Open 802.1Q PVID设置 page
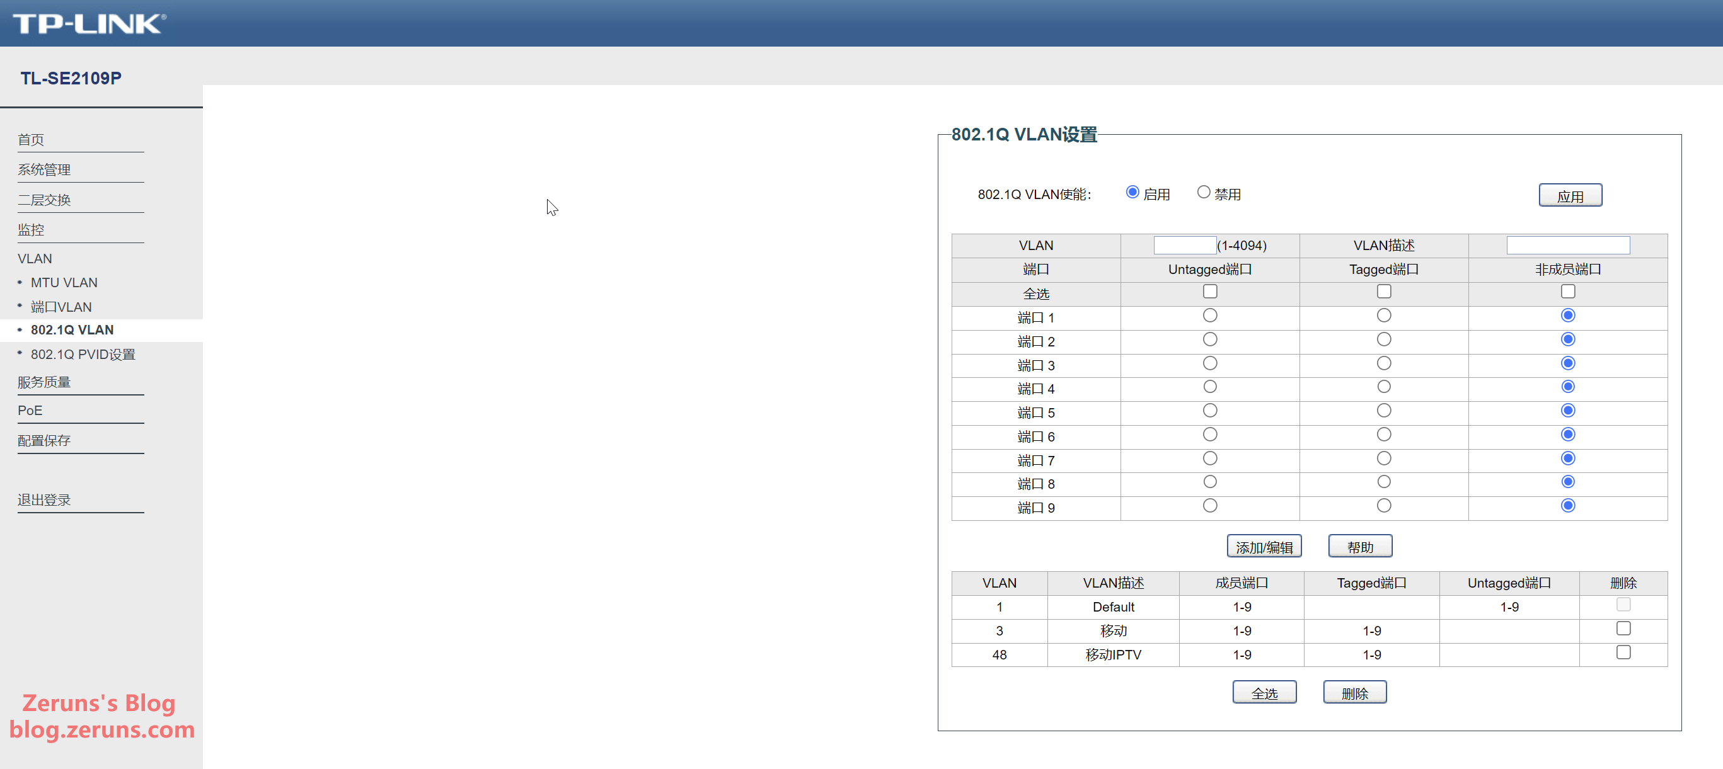Image resolution: width=1723 pixels, height=769 pixels. 83,355
